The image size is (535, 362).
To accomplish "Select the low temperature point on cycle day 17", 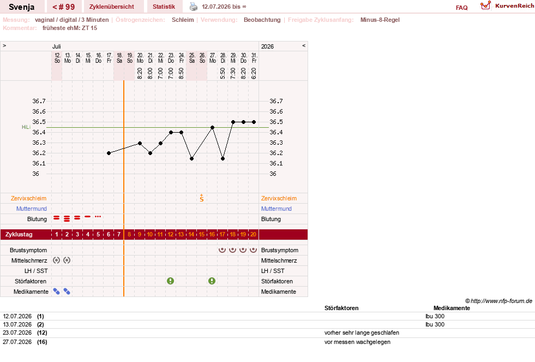I will click(223, 158).
